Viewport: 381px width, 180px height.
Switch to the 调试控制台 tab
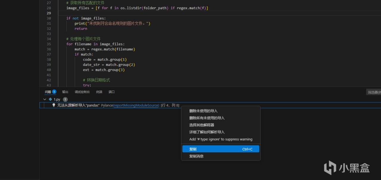[82, 92]
